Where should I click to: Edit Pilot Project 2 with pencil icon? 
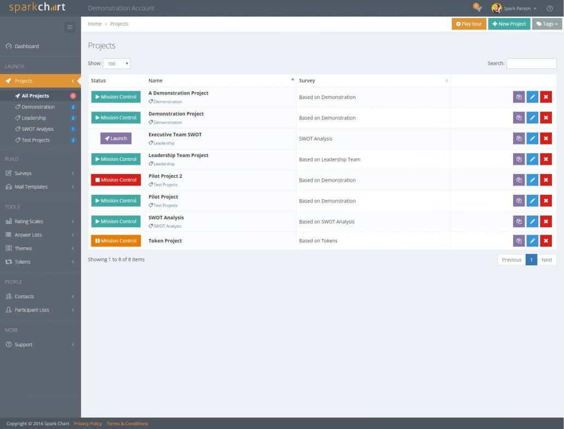[532, 179]
